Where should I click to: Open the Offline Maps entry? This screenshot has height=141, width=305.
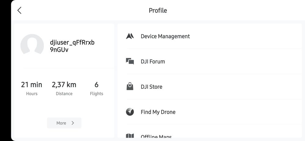[156, 136]
